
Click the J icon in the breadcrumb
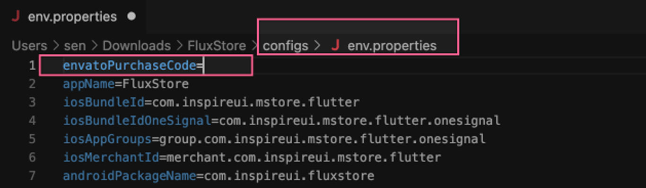[335, 46]
